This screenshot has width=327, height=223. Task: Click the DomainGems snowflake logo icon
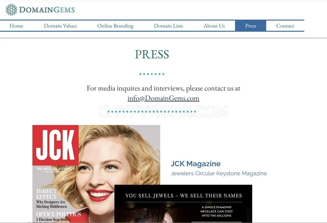click(x=11, y=9)
